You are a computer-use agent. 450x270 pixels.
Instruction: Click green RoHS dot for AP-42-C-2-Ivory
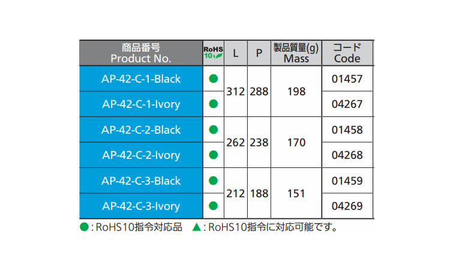[x=213, y=155]
